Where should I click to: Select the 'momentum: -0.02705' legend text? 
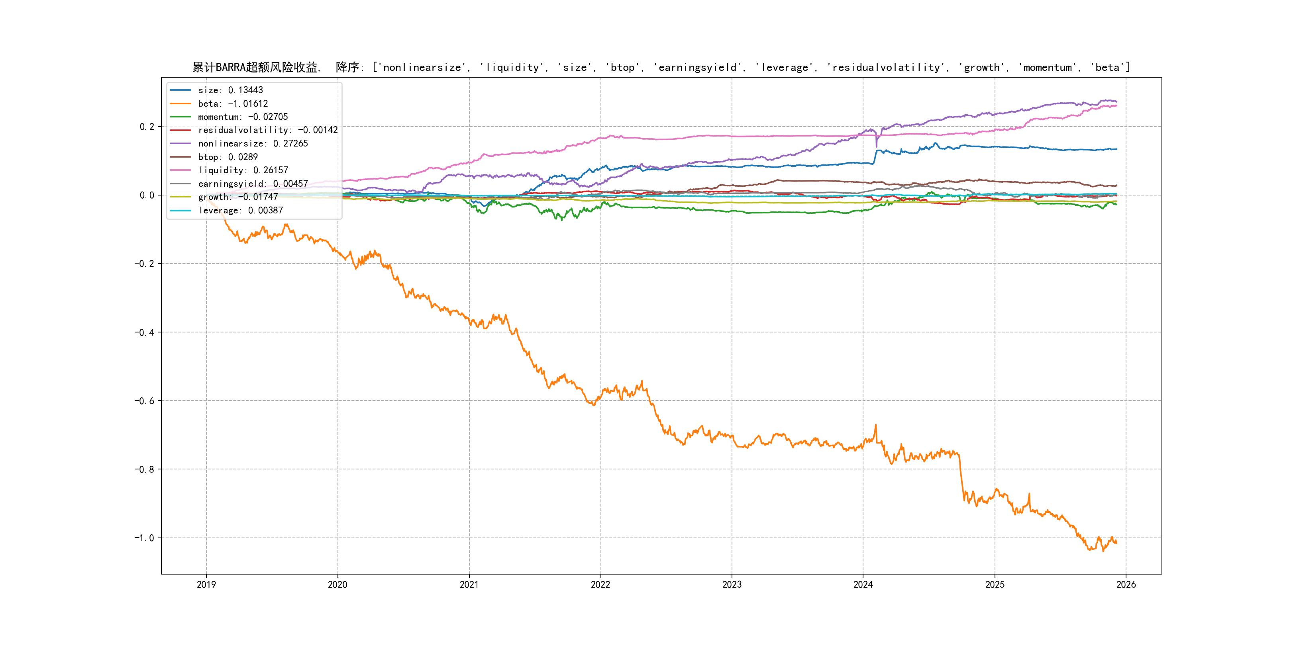243,117
